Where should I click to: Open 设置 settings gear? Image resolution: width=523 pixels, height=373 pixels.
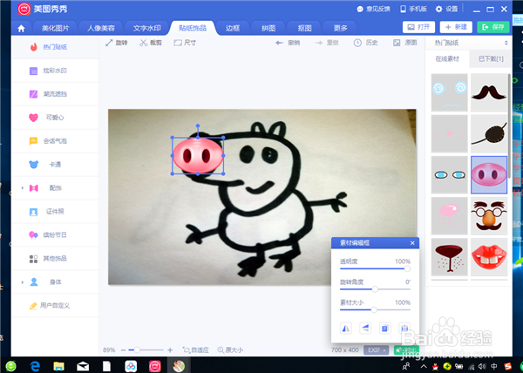coord(447,9)
